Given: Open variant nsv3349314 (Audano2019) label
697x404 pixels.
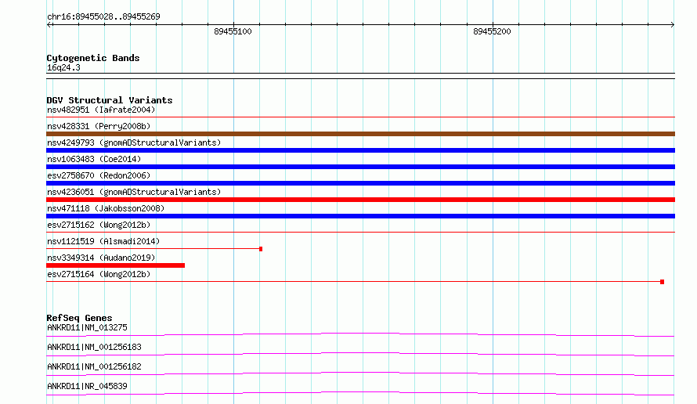Looking at the screenshot, I should [x=101, y=258].
